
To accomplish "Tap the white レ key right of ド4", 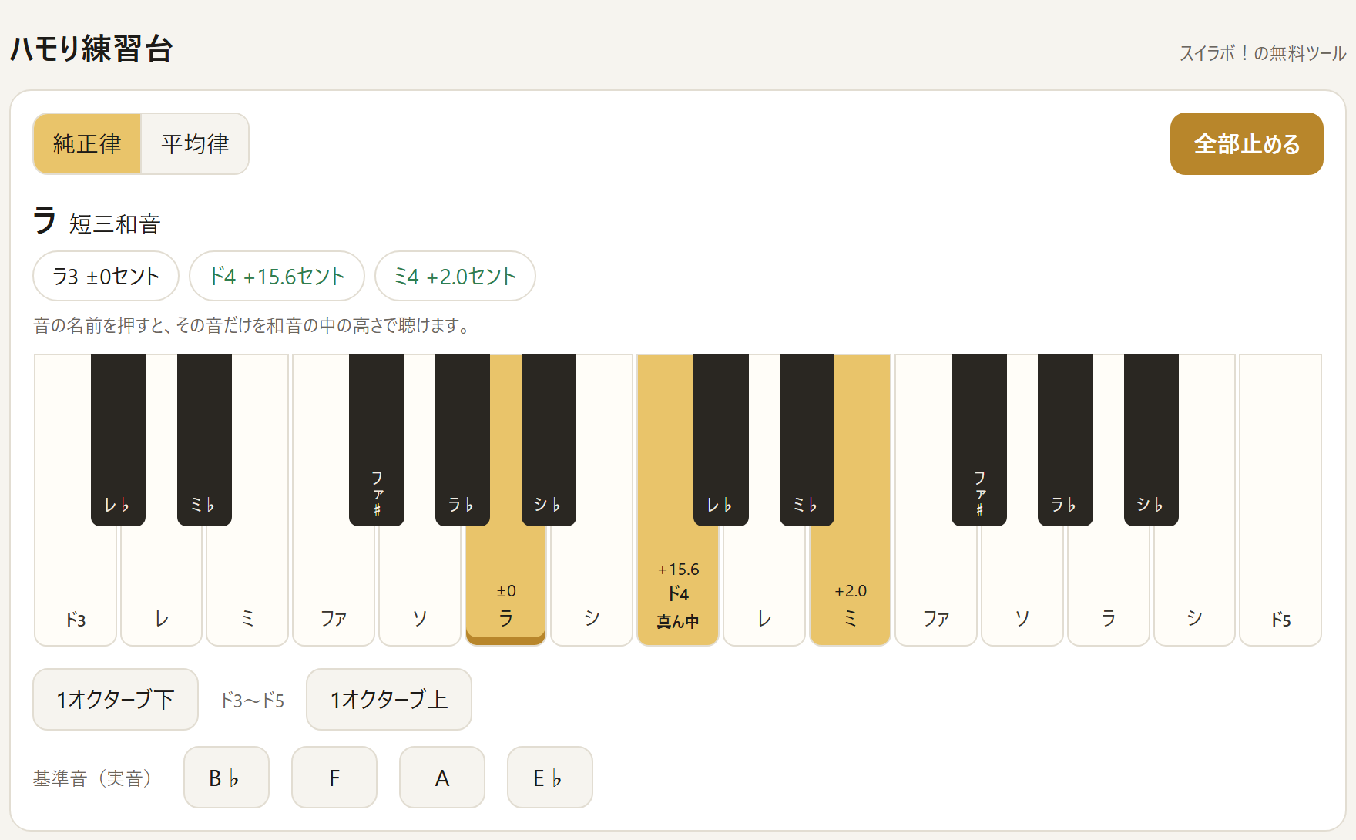I will click(x=764, y=586).
